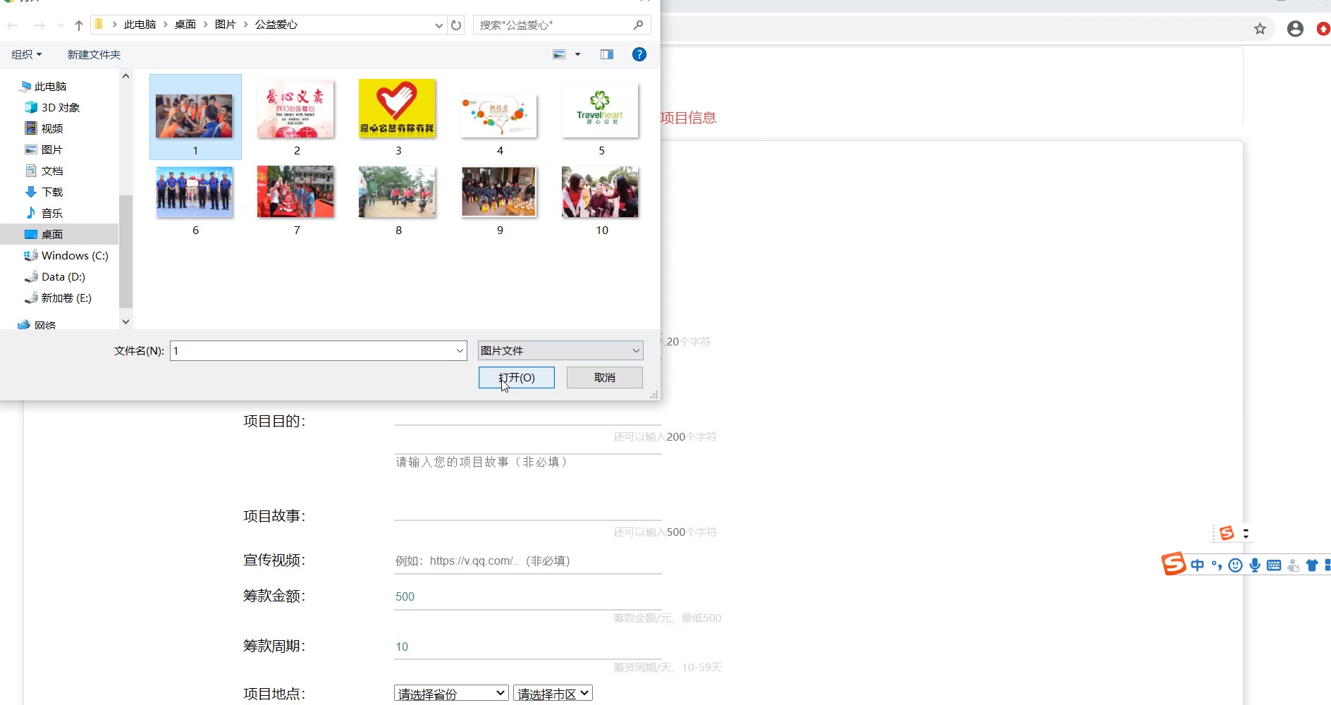Click the search magnifier icon
1331x705 pixels.
638,25
